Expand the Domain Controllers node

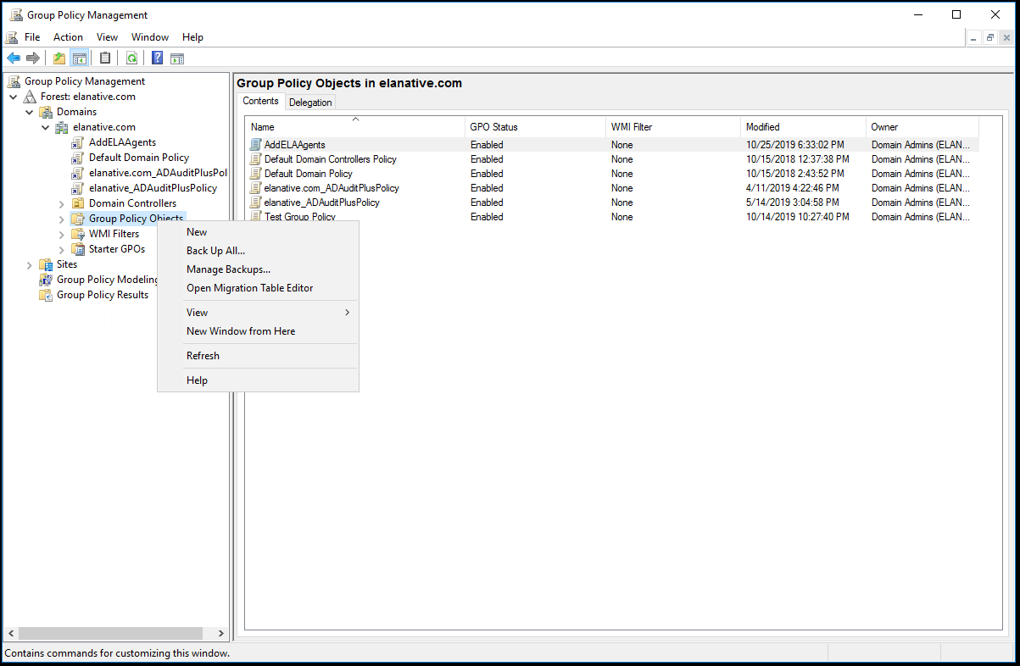[62, 203]
